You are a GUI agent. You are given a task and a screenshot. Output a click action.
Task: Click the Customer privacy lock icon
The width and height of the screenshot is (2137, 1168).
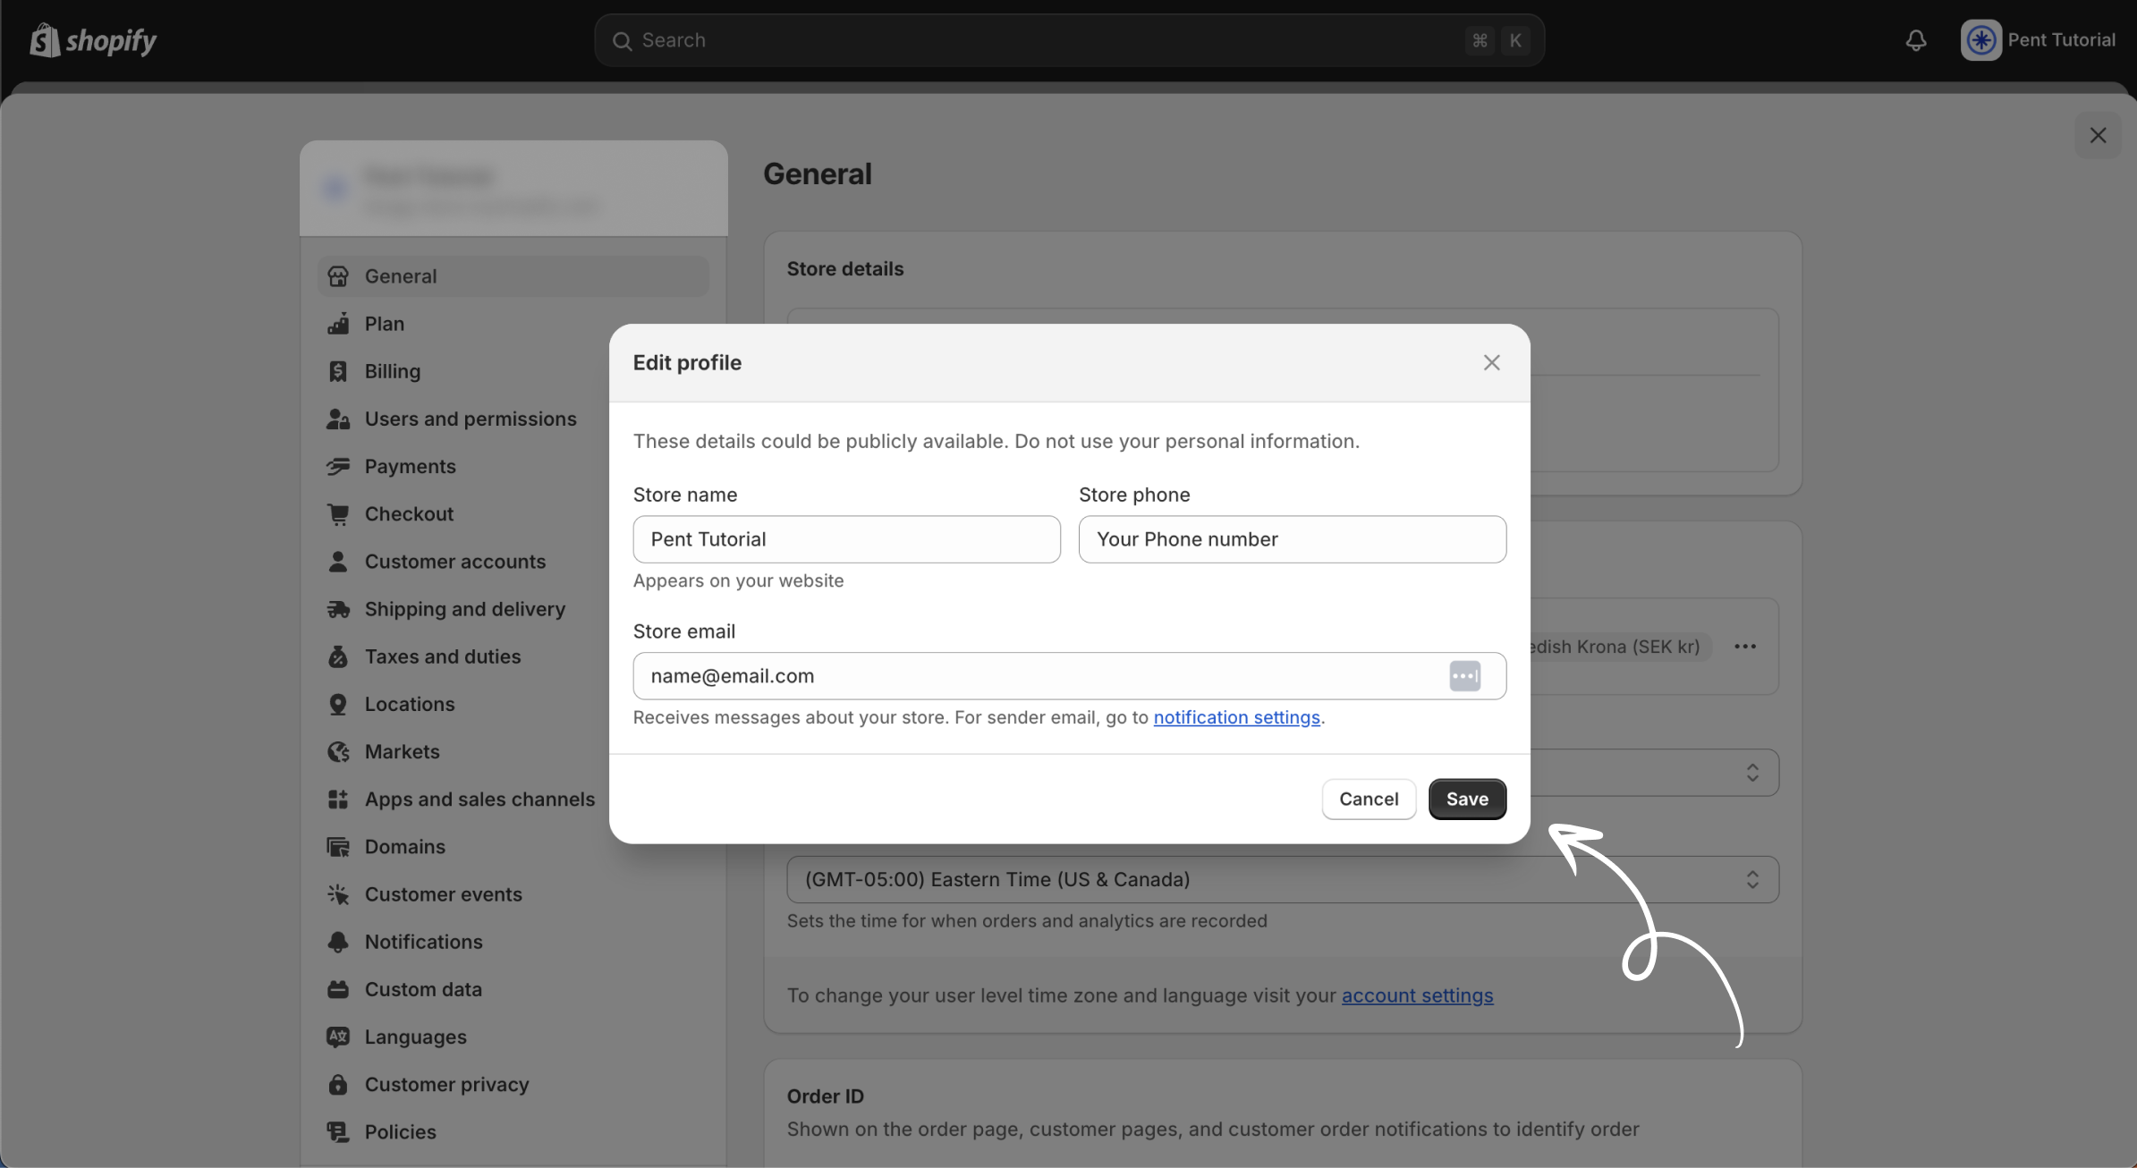click(x=338, y=1084)
